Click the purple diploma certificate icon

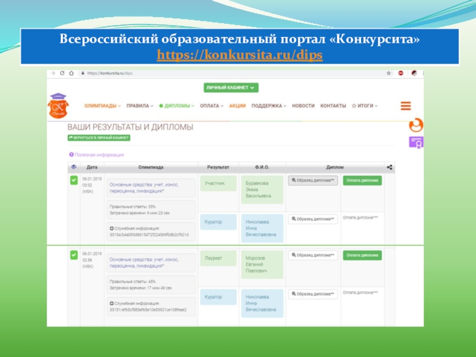416,142
